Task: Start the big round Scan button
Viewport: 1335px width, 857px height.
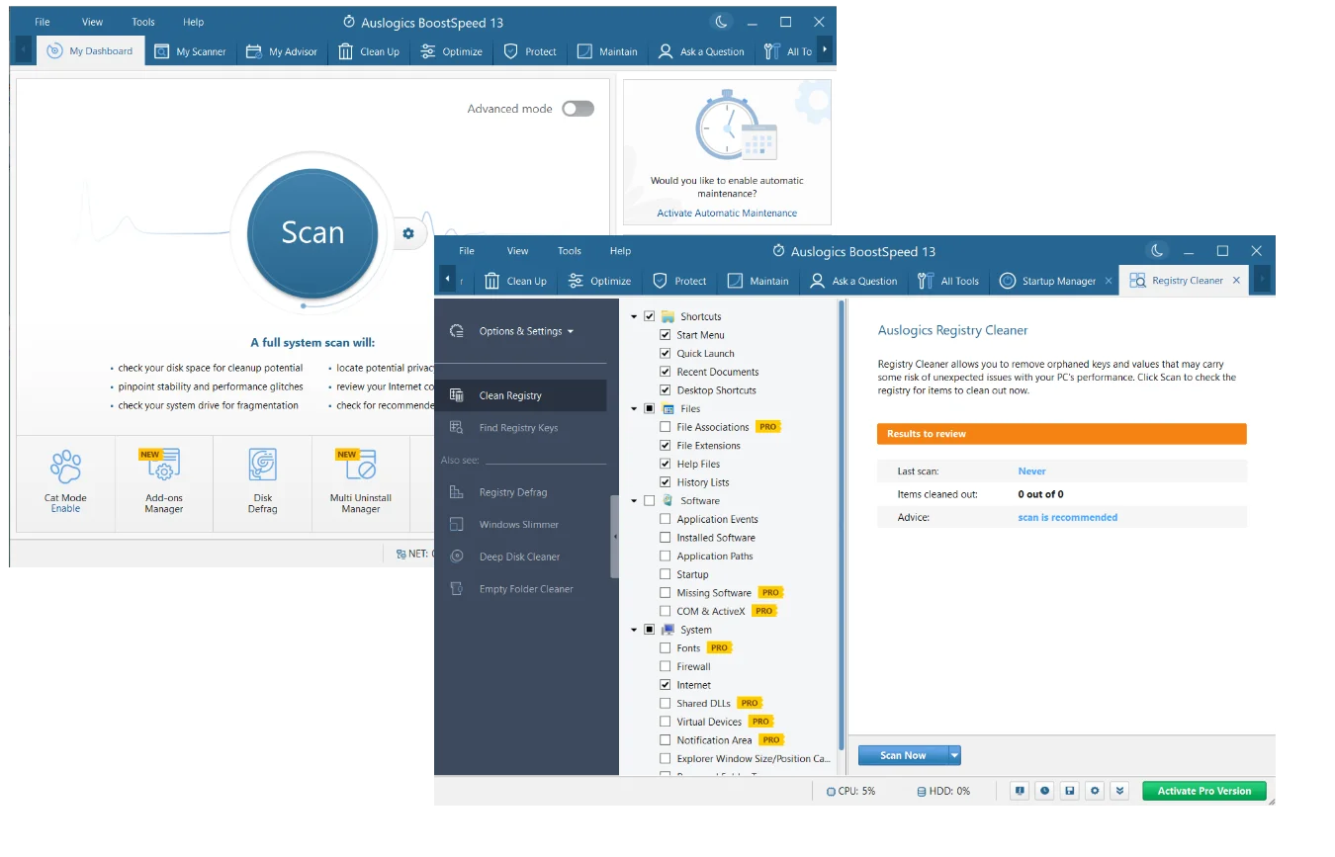Action: 312,233
